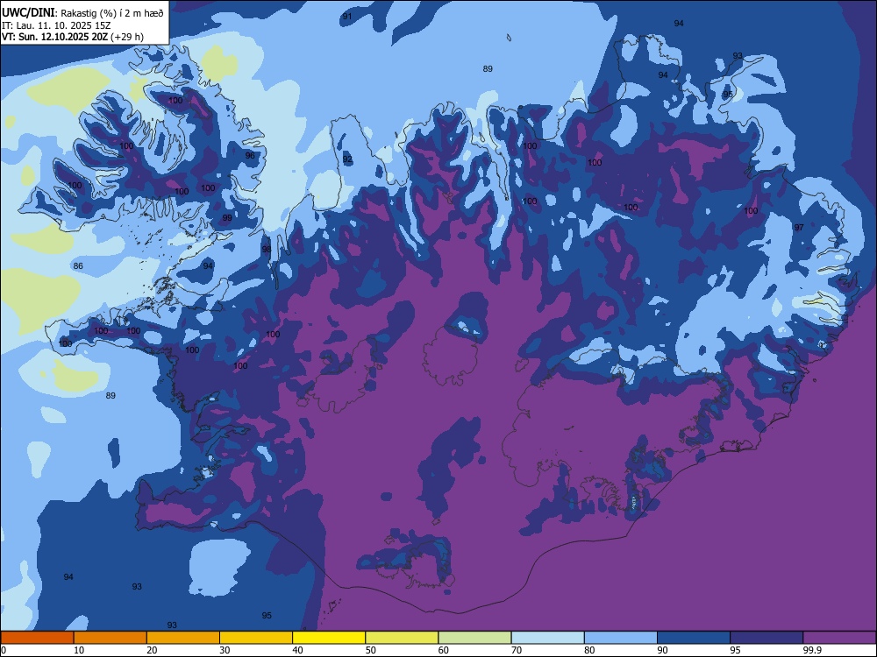Click the '10' legend tick label

(x=79, y=650)
